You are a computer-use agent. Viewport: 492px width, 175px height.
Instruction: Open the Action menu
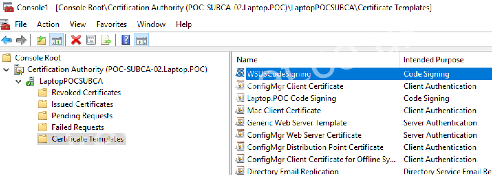coord(48,24)
